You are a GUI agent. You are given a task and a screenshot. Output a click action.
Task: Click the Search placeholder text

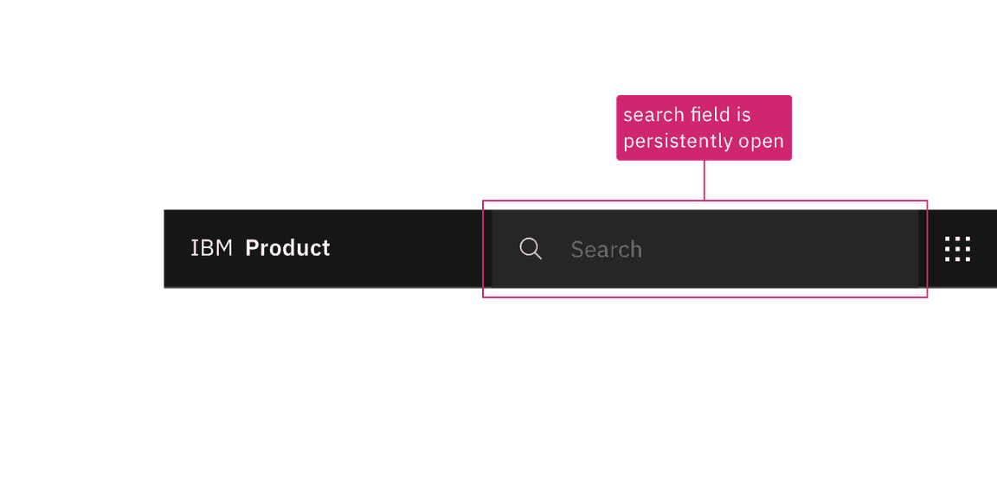pos(606,250)
